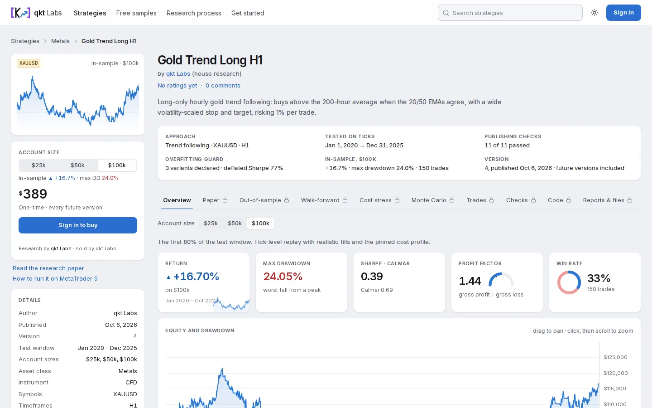Click the Test window Jan 2020 – Dec 2025
Viewport: 652px width, 408px height.
107,348
